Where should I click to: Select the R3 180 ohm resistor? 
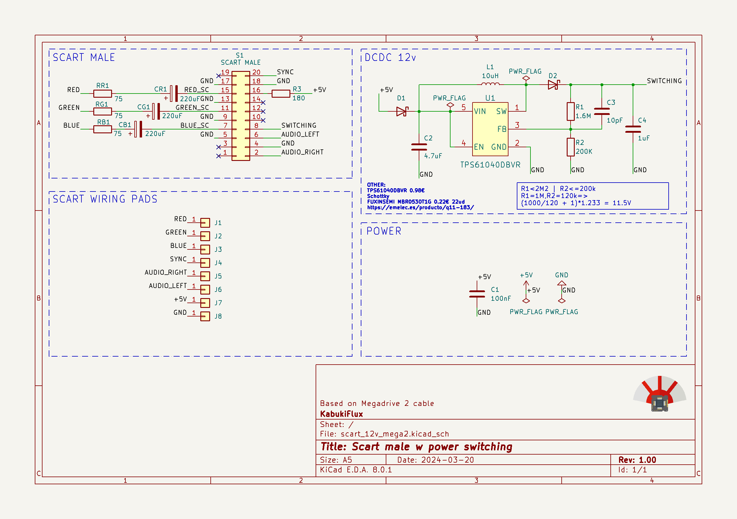281,94
